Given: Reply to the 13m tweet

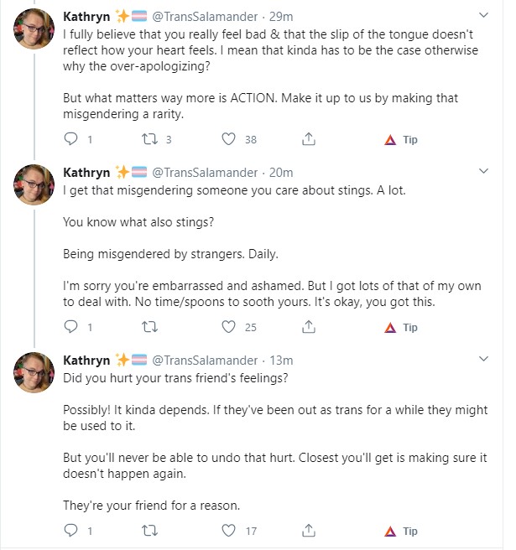Looking at the screenshot, I should pyautogui.click(x=71, y=530).
